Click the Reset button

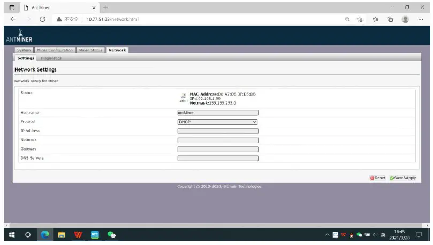pos(377,178)
